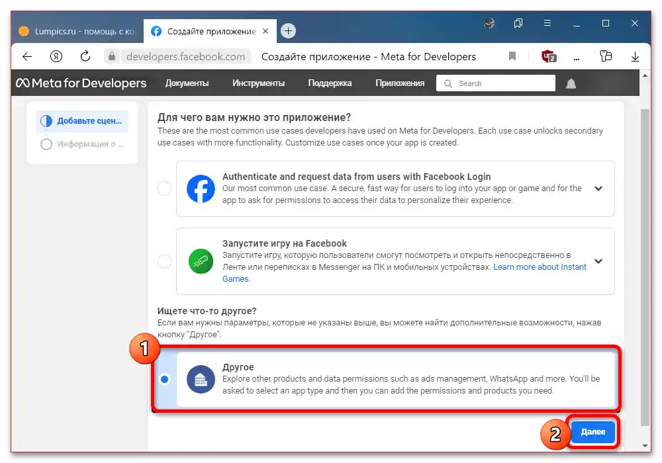
Task: Click the green game controller icon
Action: (x=201, y=261)
